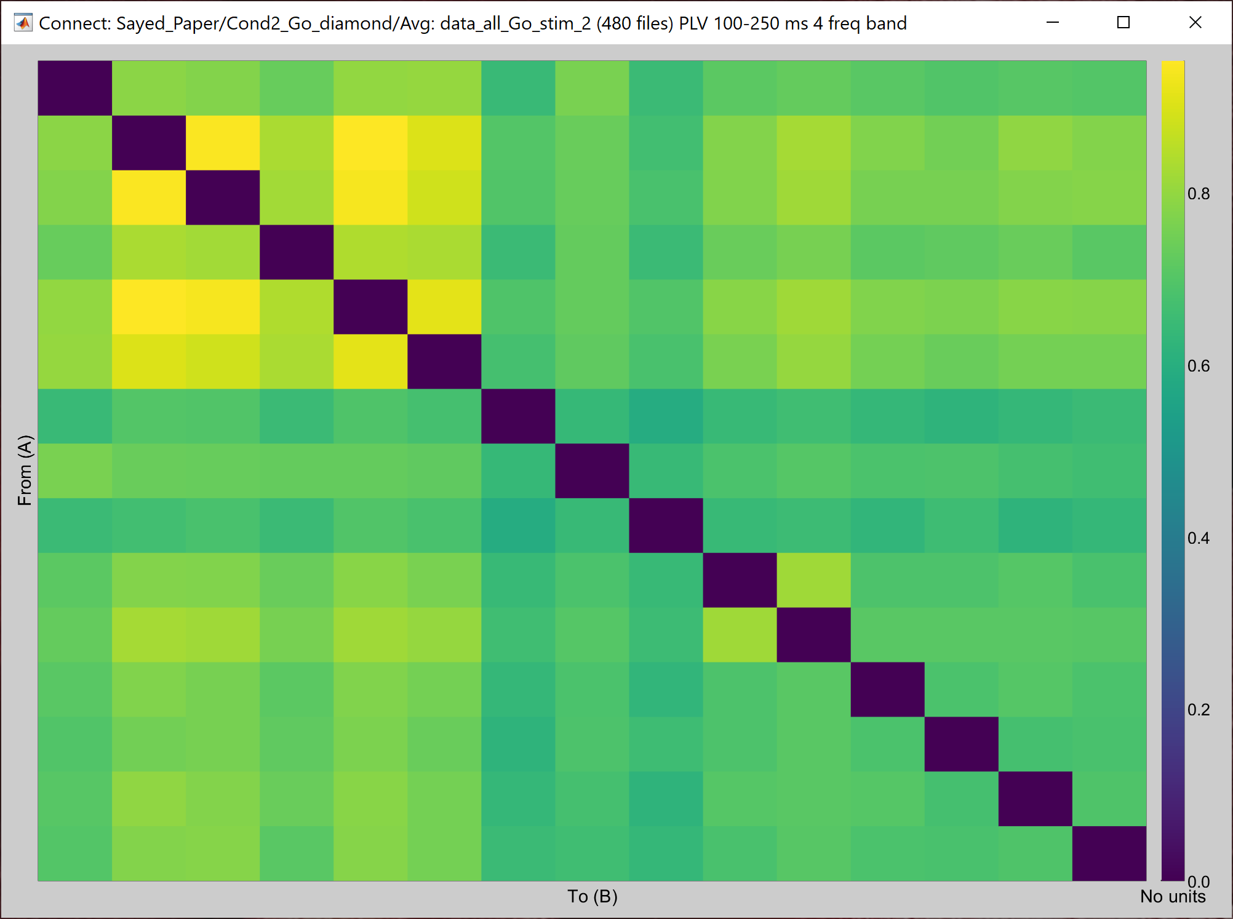Click the 'From (A)' axis label
Image resolution: width=1233 pixels, height=919 pixels.
(x=25, y=470)
